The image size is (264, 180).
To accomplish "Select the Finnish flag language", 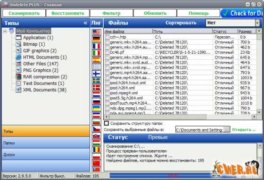I will coord(97,74).
